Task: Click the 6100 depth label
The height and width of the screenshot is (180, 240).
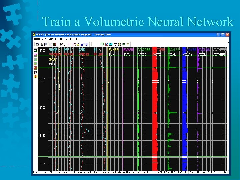Action: 42,107
